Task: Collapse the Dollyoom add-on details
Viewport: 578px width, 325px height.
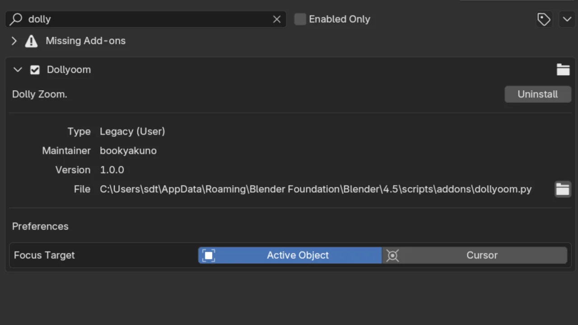Action: pyautogui.click(x=18, y=70)
